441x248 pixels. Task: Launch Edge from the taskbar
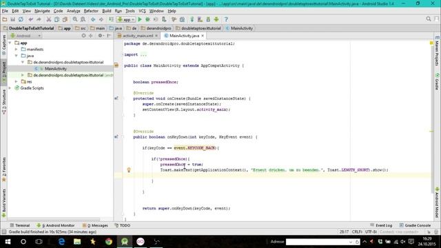tap(61, 242)
